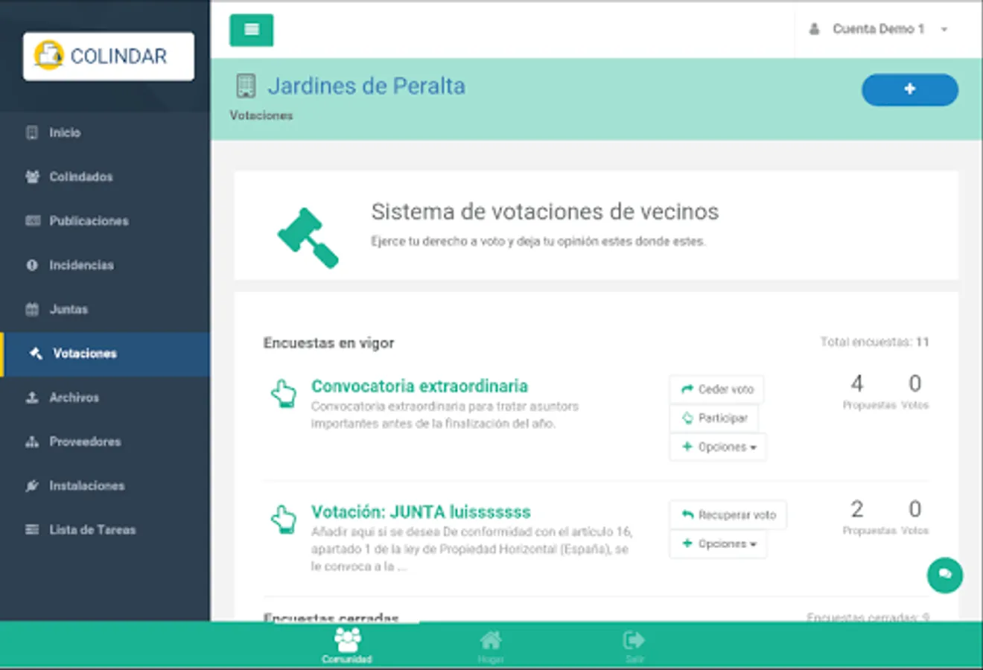Open the Convocatoria extraordinaria poll link
The image size is (983, 670).
click(419, 386)
